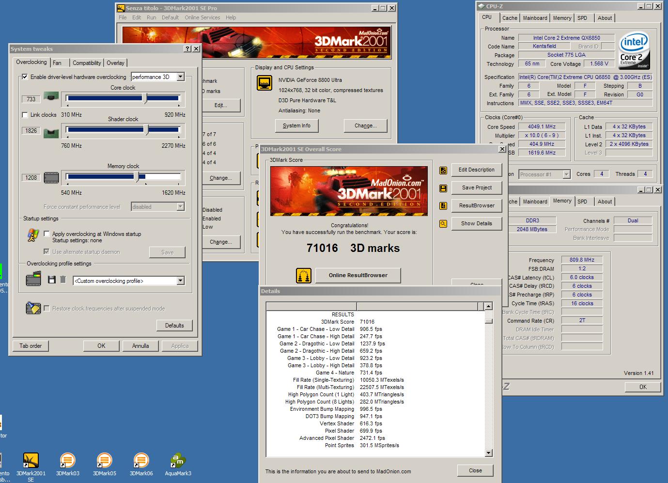
Task: Click the Edit Description notepad icon
Action: click(443, 170)
